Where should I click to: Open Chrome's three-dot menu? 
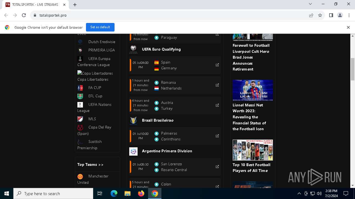tap(349, 15)
